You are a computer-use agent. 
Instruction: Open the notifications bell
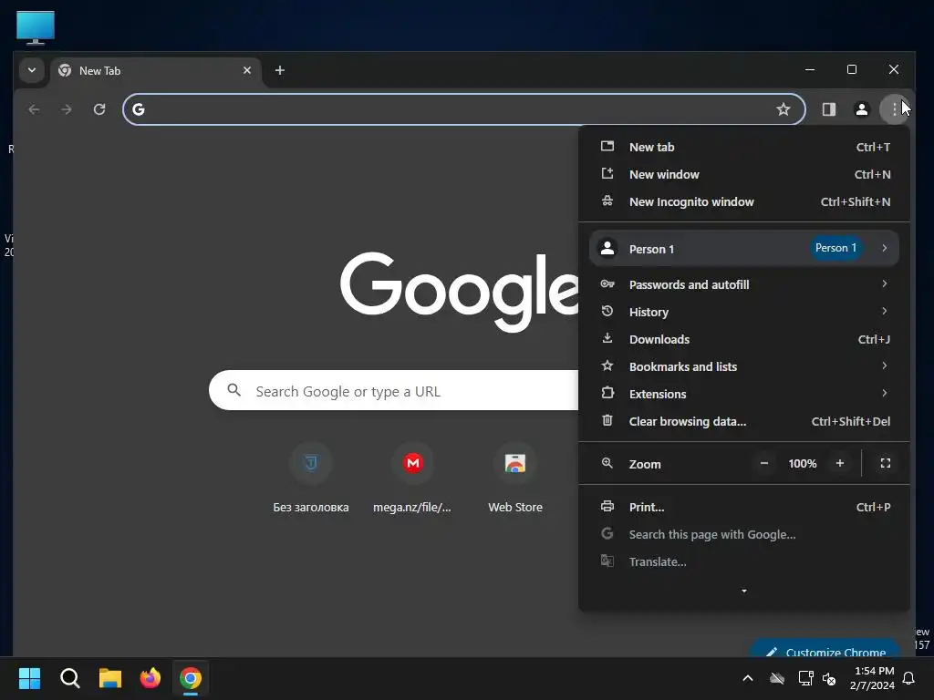909,678
